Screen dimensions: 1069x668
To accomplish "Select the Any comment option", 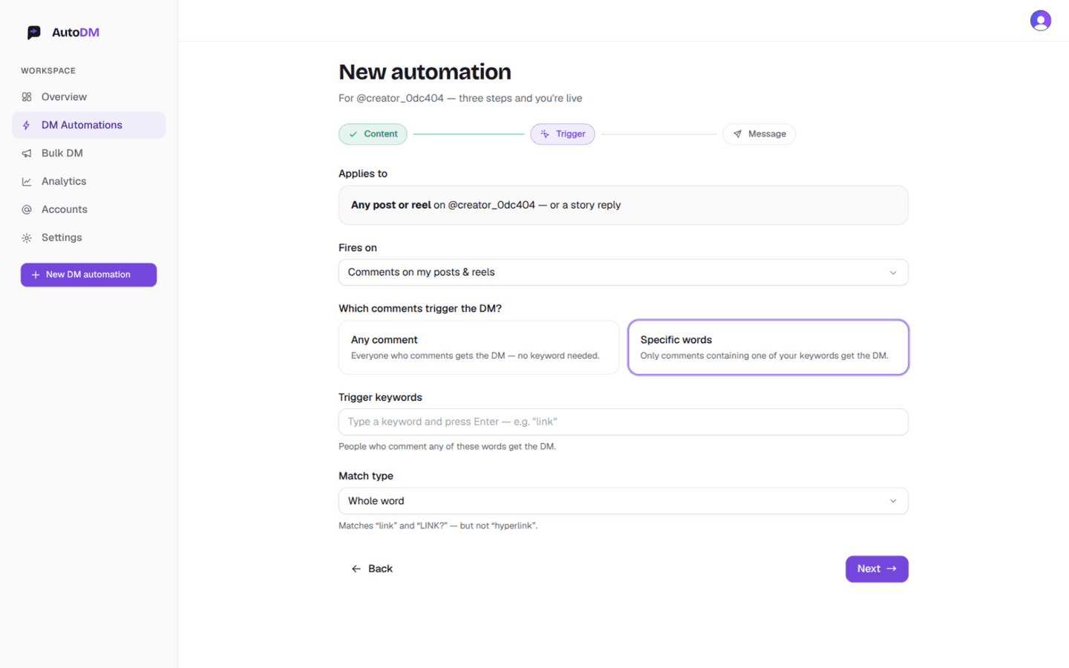I will click(x=479, y=347).
